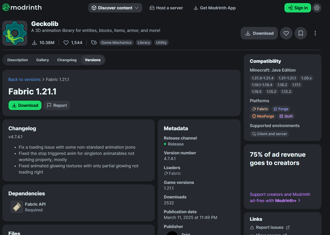Click the green Release channel value
This screenshot has width=330, height=235.
pos(174,144)
